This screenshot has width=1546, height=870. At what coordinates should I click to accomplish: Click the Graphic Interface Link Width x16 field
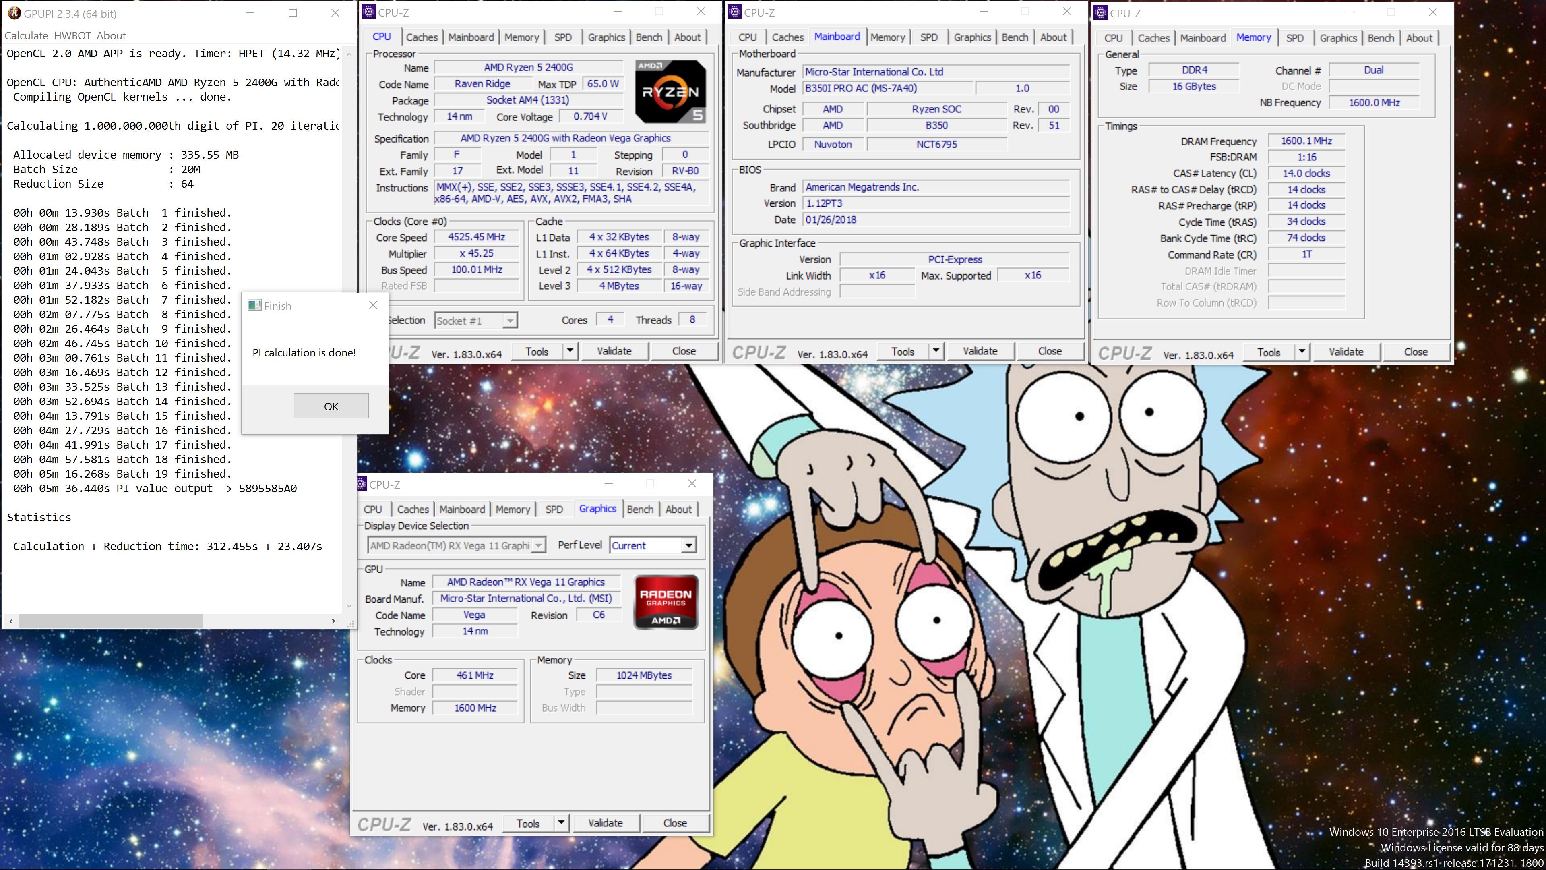pyautogui.click(x=877, y=275)
